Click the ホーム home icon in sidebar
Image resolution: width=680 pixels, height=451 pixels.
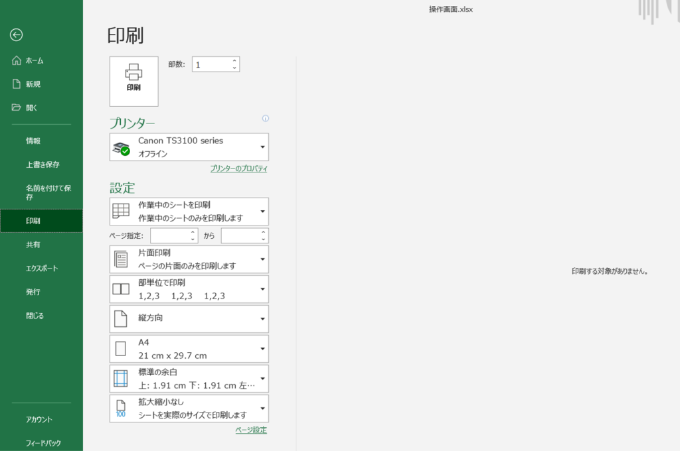click(17, 61)
